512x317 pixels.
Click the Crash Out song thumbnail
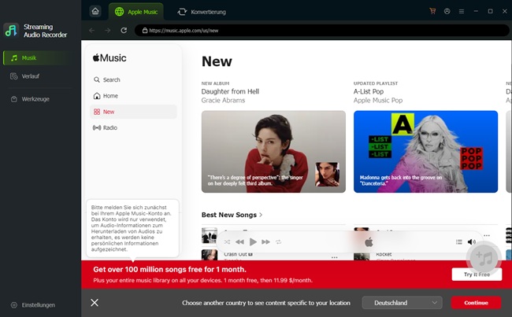click(x=210, y=255)
